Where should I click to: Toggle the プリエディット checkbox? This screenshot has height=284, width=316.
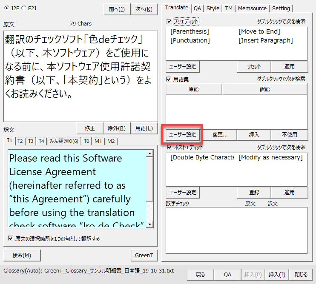pyautogui.click(x=169, y=21)
